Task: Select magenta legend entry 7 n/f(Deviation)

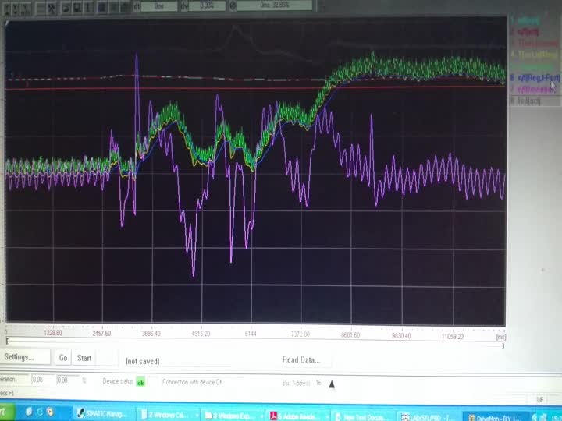Action: pos(532,89)
